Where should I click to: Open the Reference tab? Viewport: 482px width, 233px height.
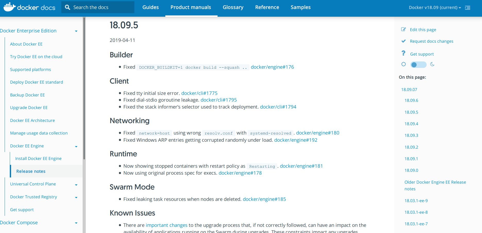pos(267,7)
